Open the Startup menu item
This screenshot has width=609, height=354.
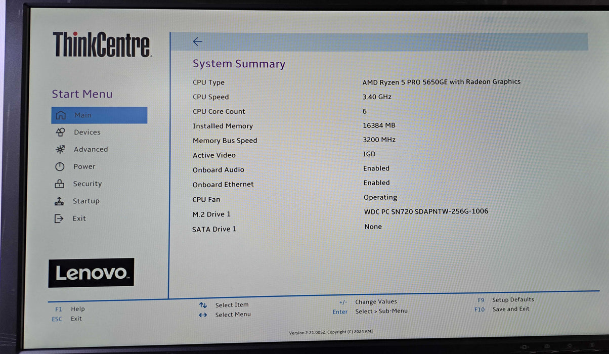coord(86,201)
